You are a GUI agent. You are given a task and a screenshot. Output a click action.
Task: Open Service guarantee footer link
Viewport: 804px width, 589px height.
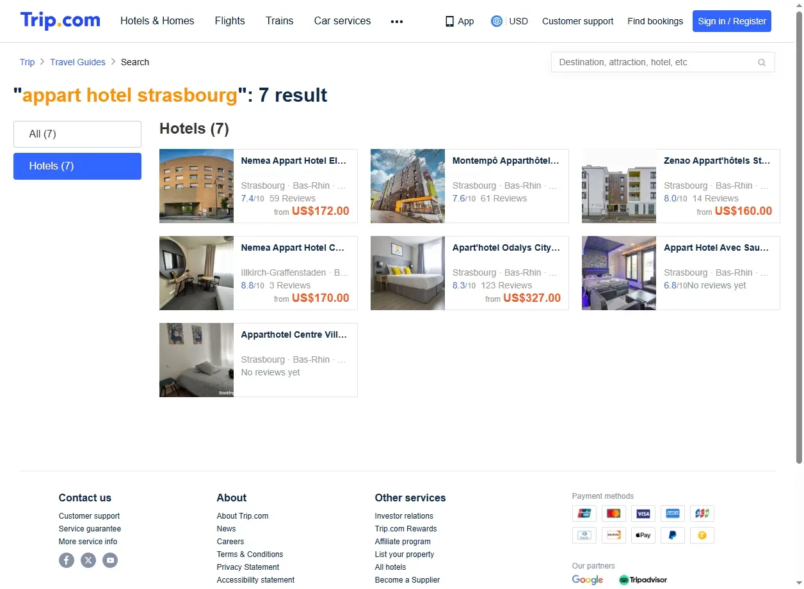point(90,529)
